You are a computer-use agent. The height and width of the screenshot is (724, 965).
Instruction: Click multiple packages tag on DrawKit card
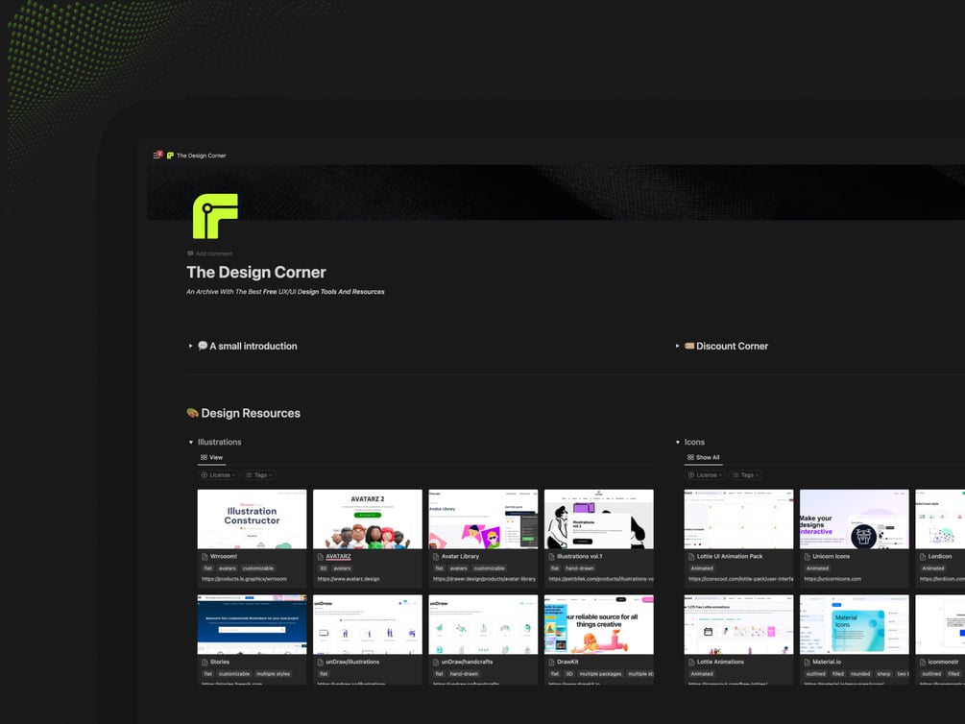pos(601,674)
